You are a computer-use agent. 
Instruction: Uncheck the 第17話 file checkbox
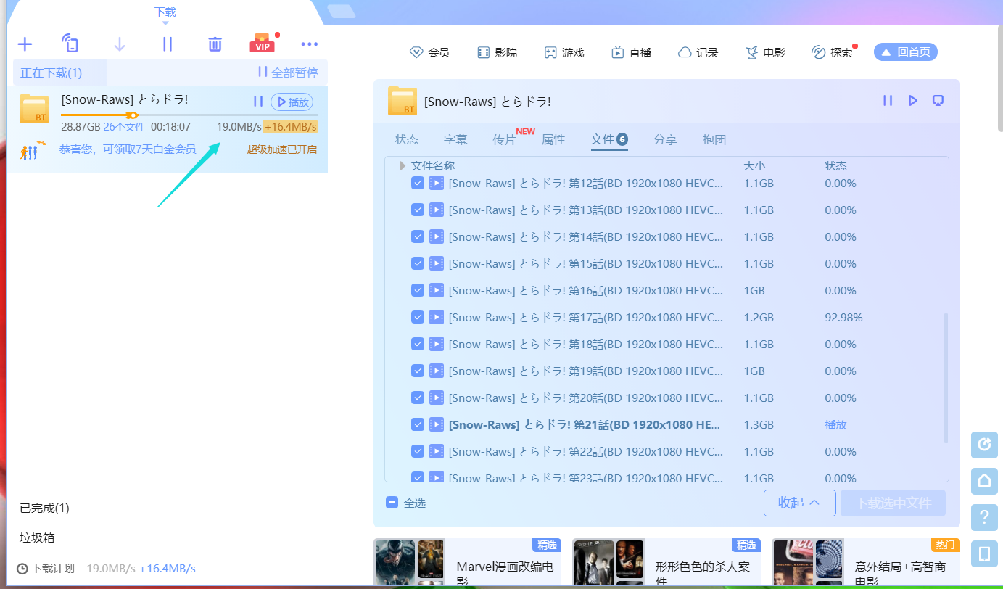(x=418, y=318)
